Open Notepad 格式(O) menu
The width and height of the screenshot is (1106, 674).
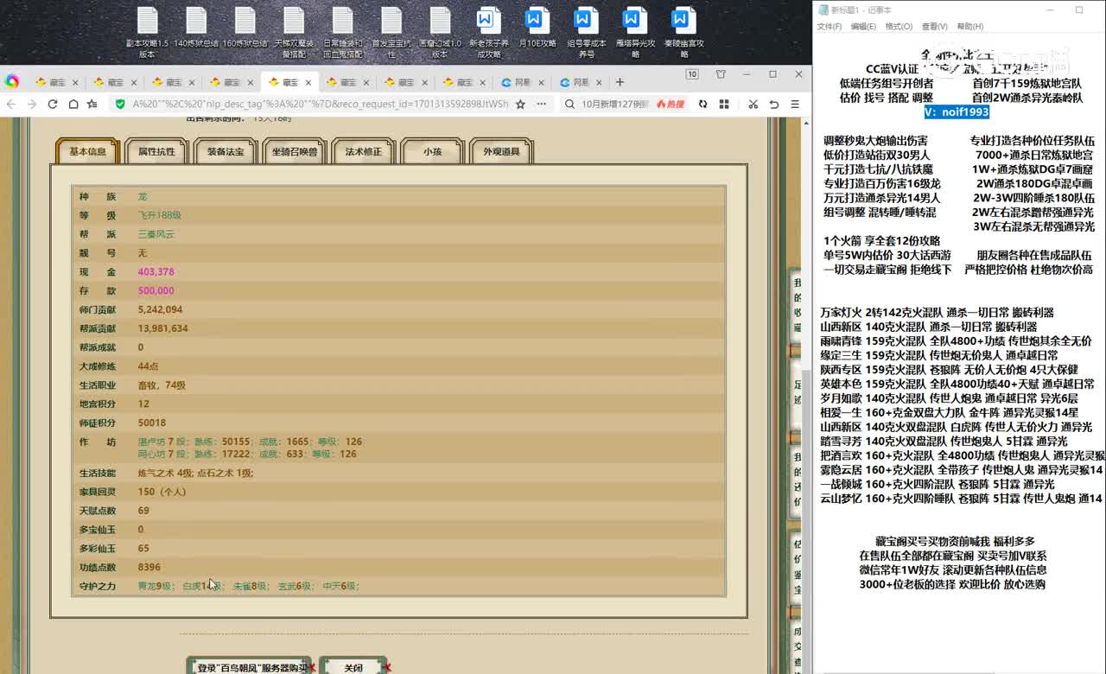pyautogui.click(x=899, y=27)
